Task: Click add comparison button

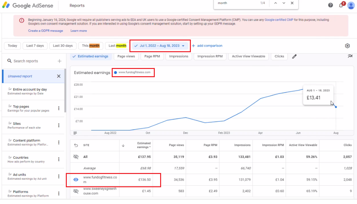Action: [x=207, y=46]
